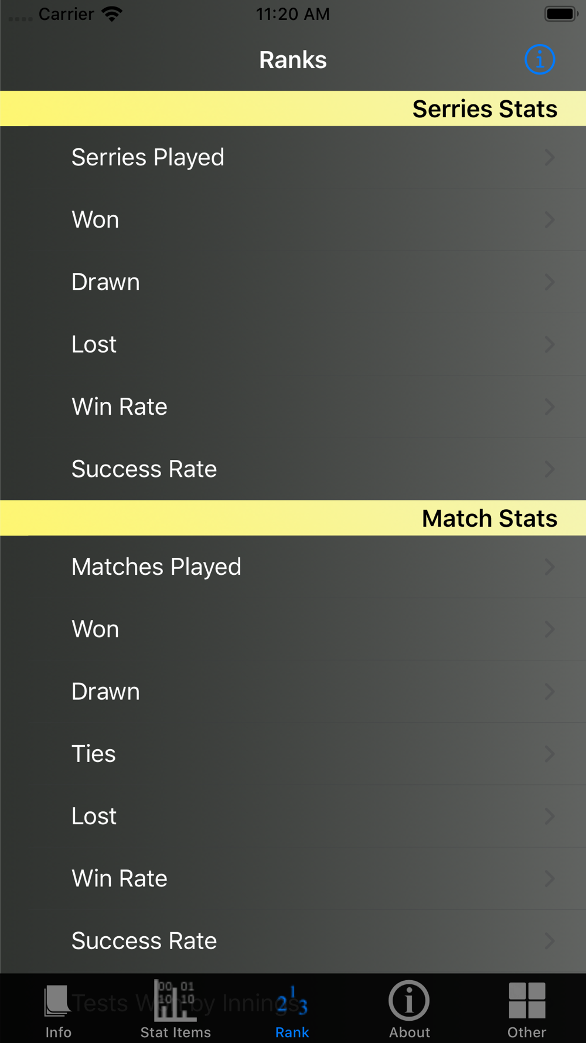Screen dimensions: 586x1043
Task: Open Win Rate under Serries Stats
Action: [x=293, y=407]
